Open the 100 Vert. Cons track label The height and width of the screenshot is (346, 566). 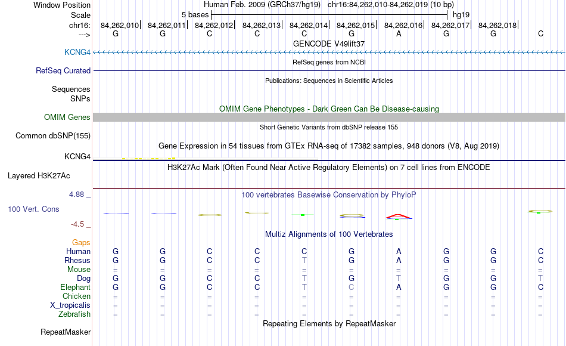[33, 209]
